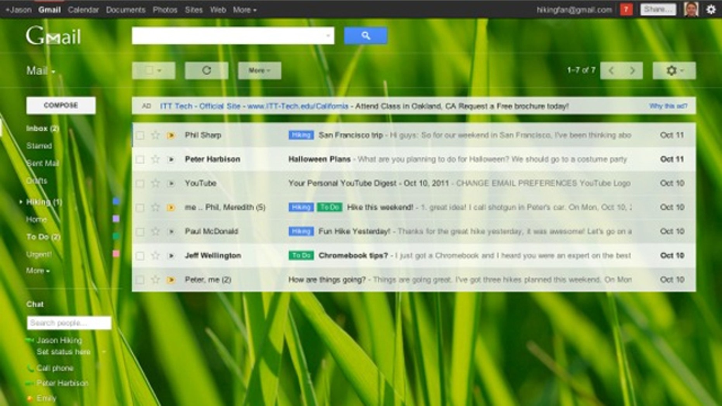Viewport: 722px width, 406px height.
Task: Open the ITT Tech Official Site ad link
Action: click(x=254, y=106)
